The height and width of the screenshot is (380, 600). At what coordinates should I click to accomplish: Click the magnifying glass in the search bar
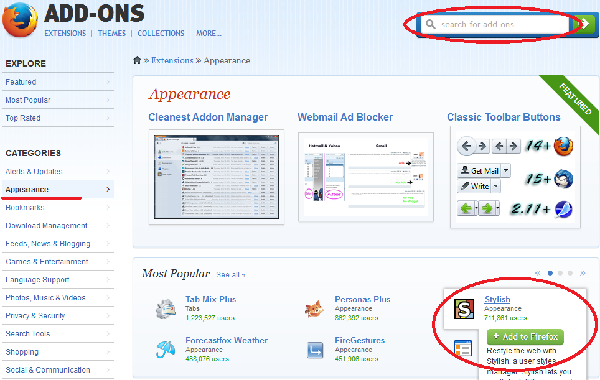[x=433, y=24]
